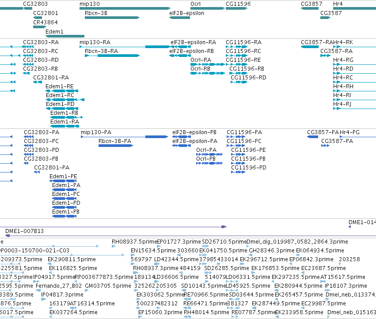
Task: Select the CG11596-PE protein label
Action: tap(248, 150)
